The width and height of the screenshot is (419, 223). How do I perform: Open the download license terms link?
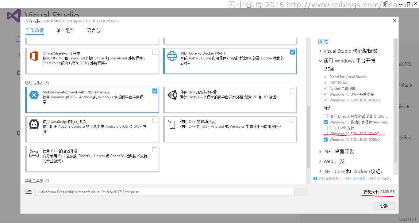tap(354, 179)
